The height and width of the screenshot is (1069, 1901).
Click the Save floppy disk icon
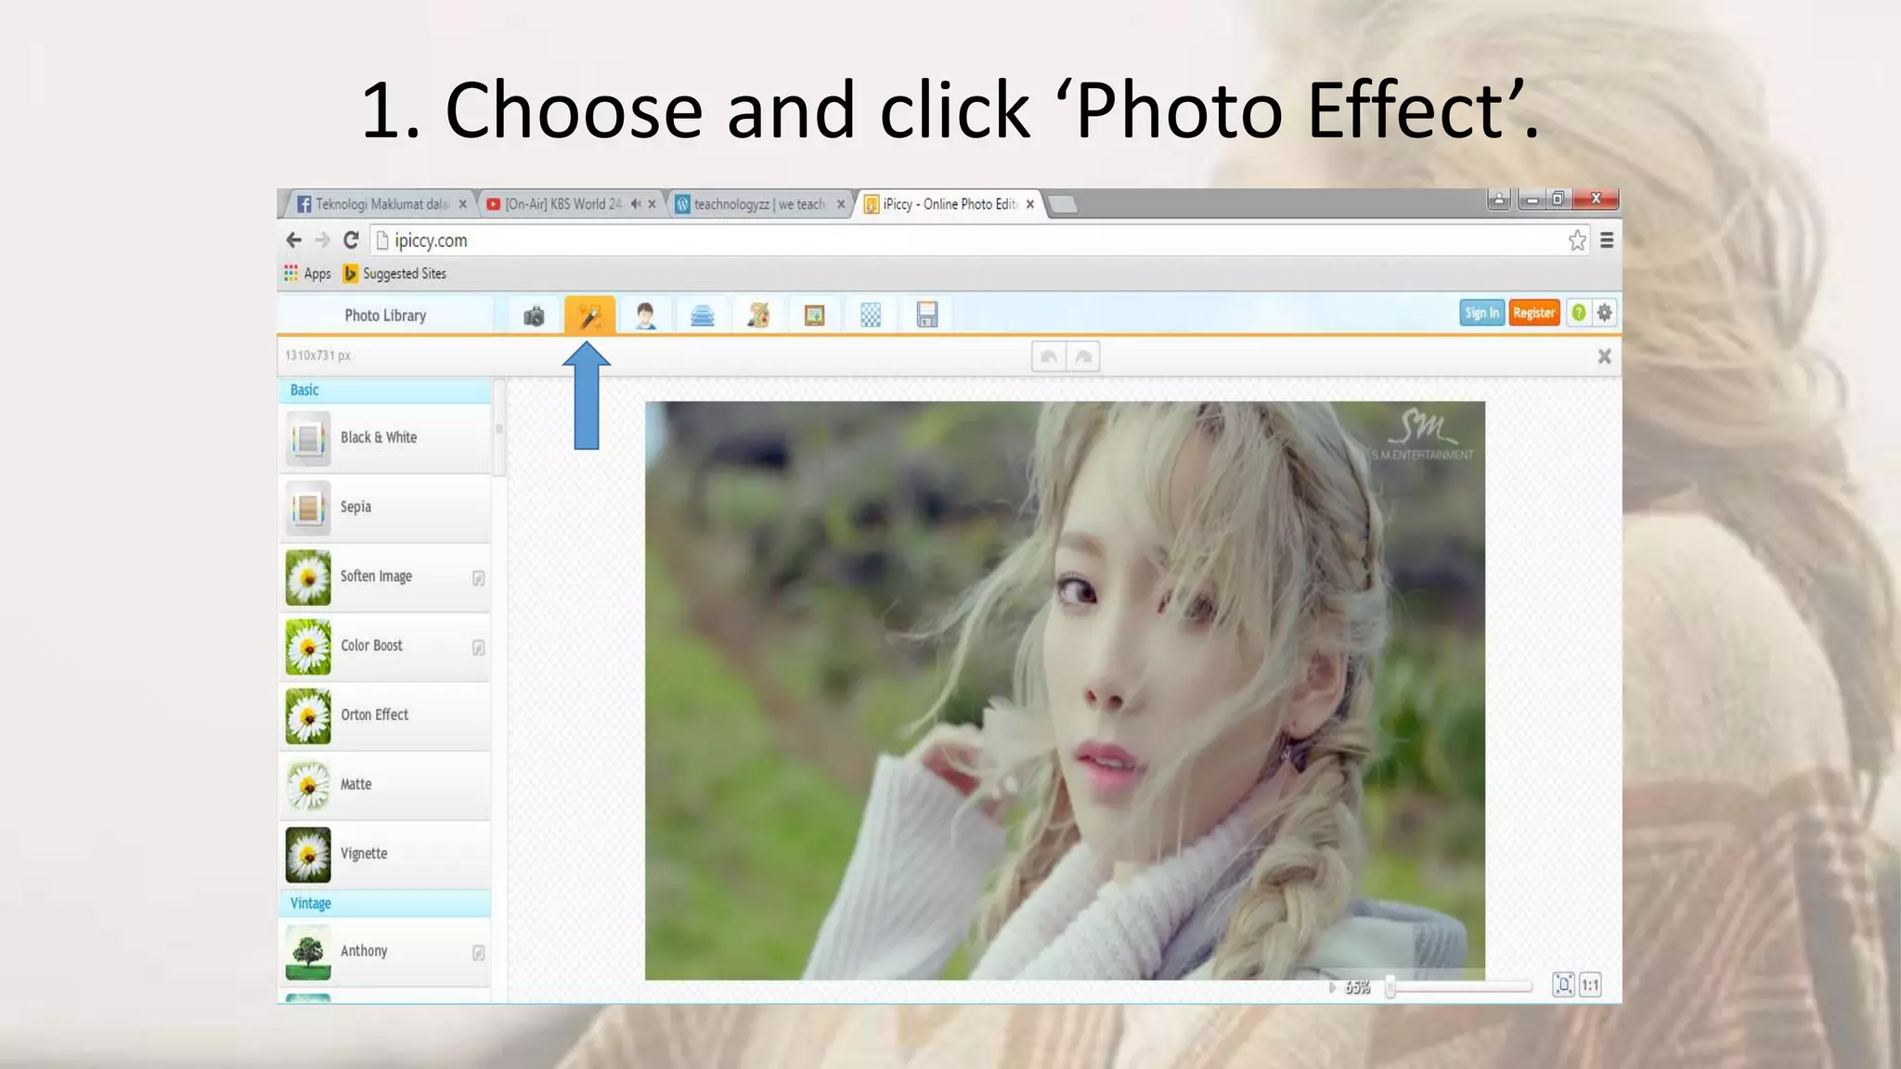pos(926,316)
